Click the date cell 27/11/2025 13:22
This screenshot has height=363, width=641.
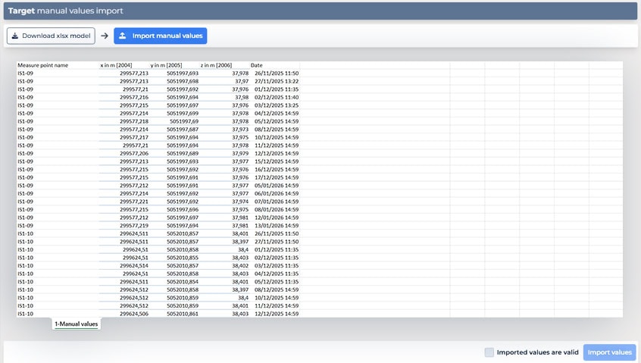(277, 81)
